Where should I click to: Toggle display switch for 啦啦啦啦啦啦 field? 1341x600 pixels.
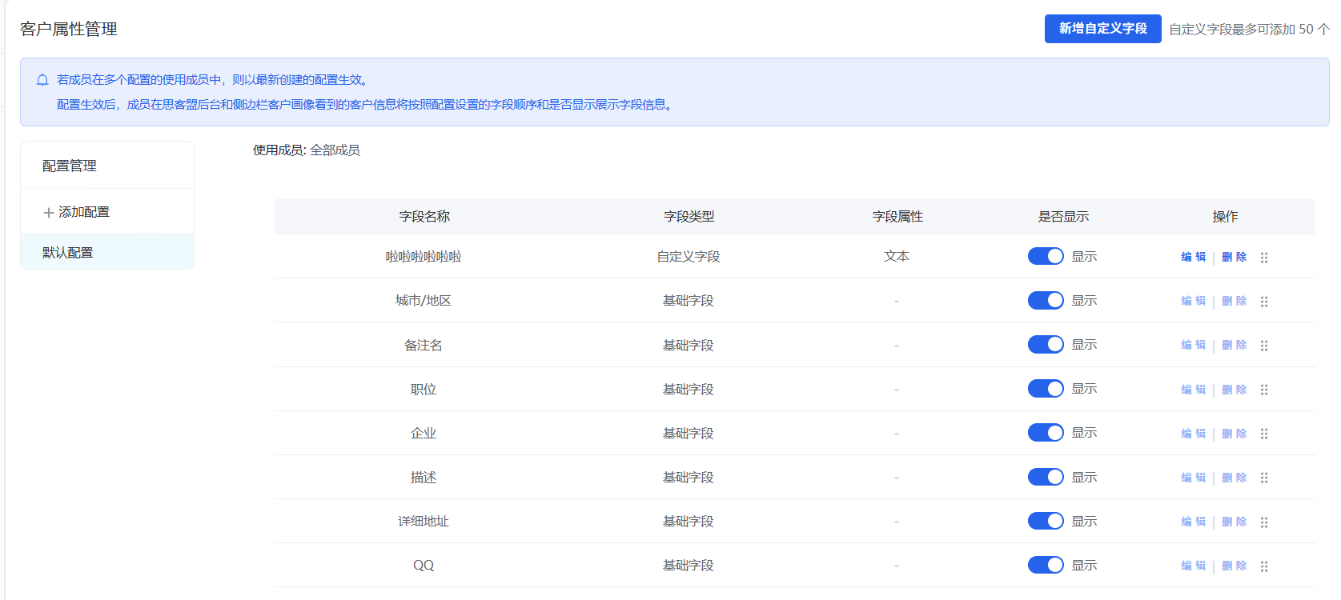1046,256
